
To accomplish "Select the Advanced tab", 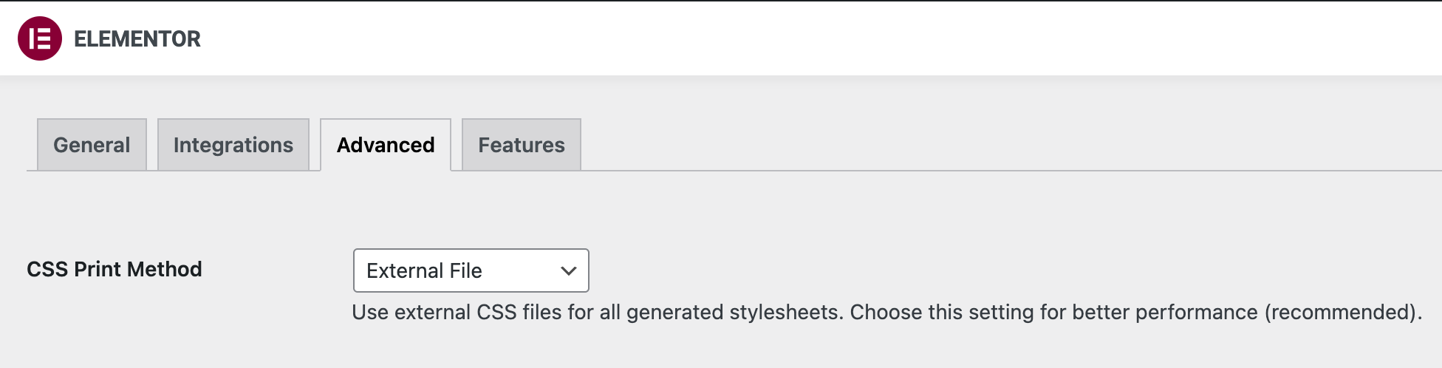I will pos(386,145).
